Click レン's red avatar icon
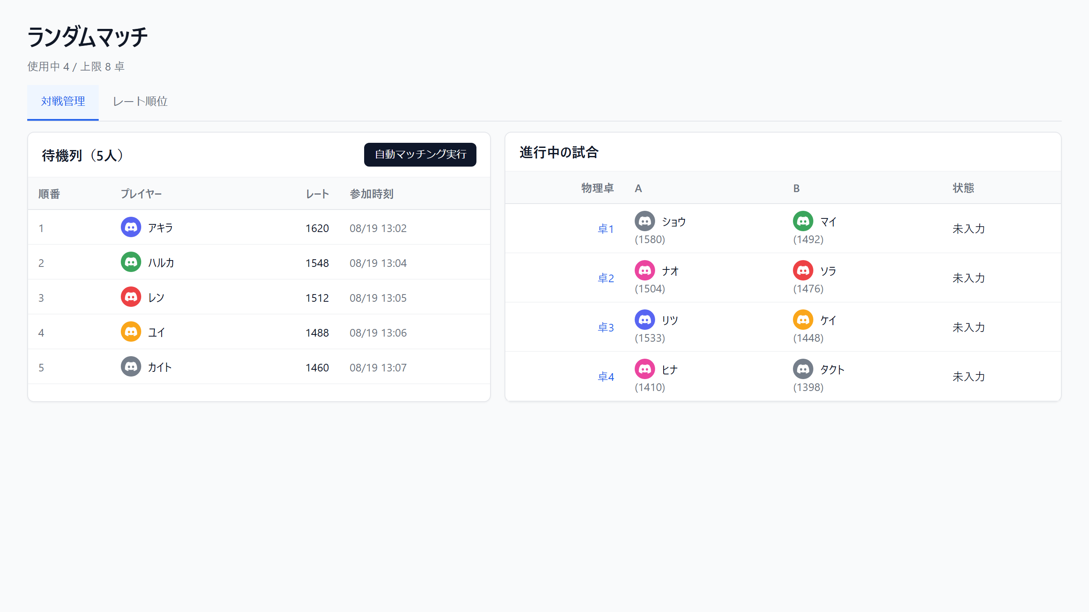This screenshot has height=612, width=1089. [x=131, y=297]
